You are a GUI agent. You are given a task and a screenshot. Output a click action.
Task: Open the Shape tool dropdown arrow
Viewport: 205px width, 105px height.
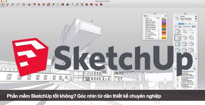point(26,5)
